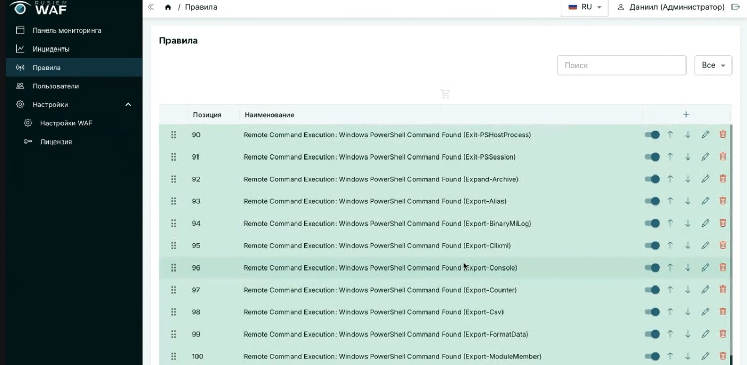Open the "Все" filter dropdown
Screen dimensions: 747x365
[713, 65]
